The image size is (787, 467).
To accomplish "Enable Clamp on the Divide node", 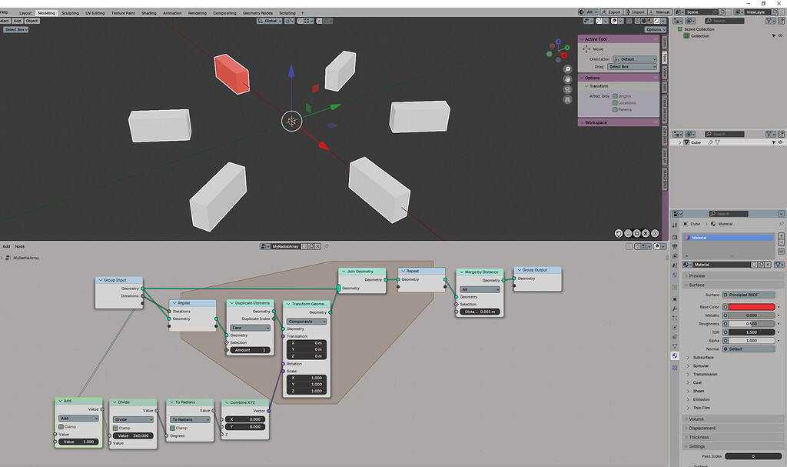I will 115,428.
